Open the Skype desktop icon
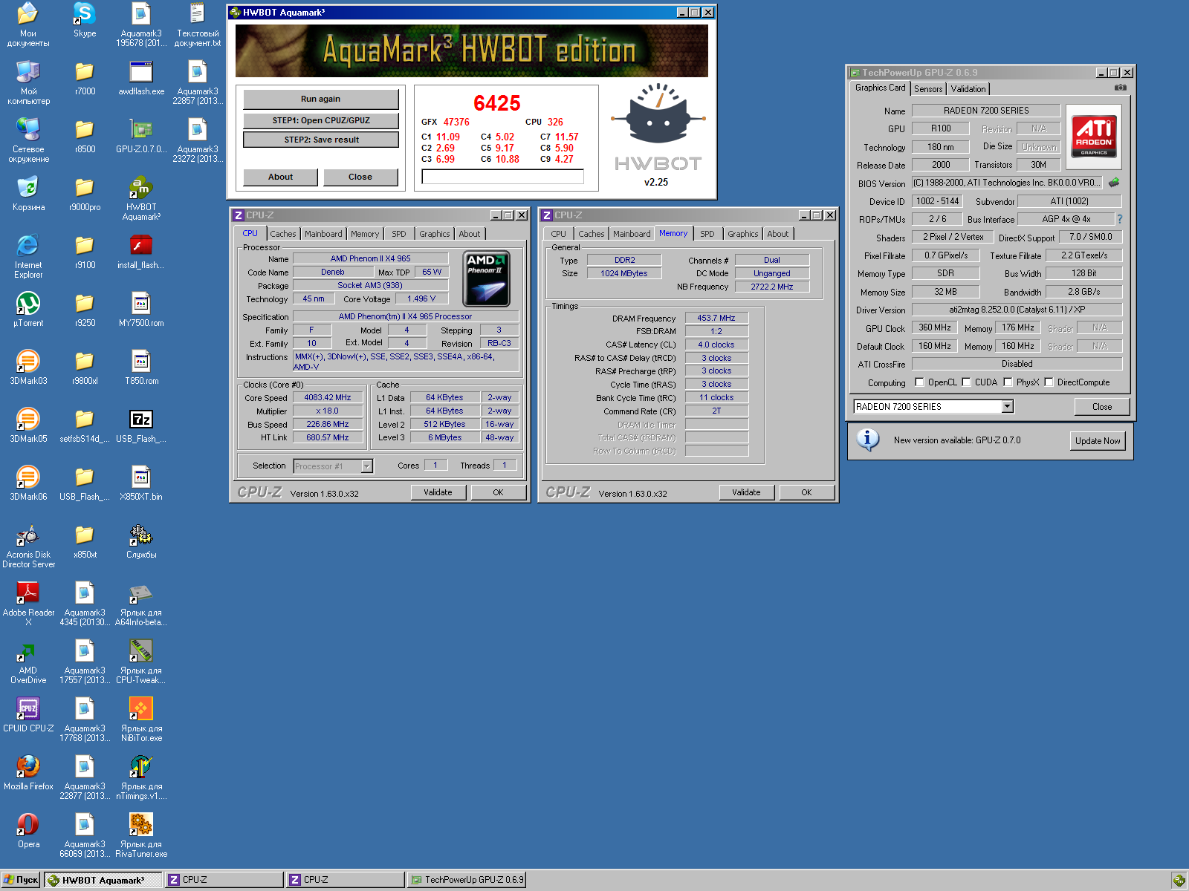This screenshot has width=1189, height=891. pyautogui.click(x=85, y=13)
